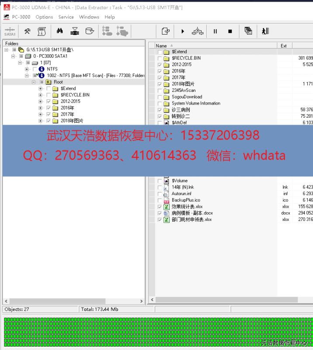Click the exit running-man icon
Viewport: 313px width, 350px height.
click(x=265, y=31)
